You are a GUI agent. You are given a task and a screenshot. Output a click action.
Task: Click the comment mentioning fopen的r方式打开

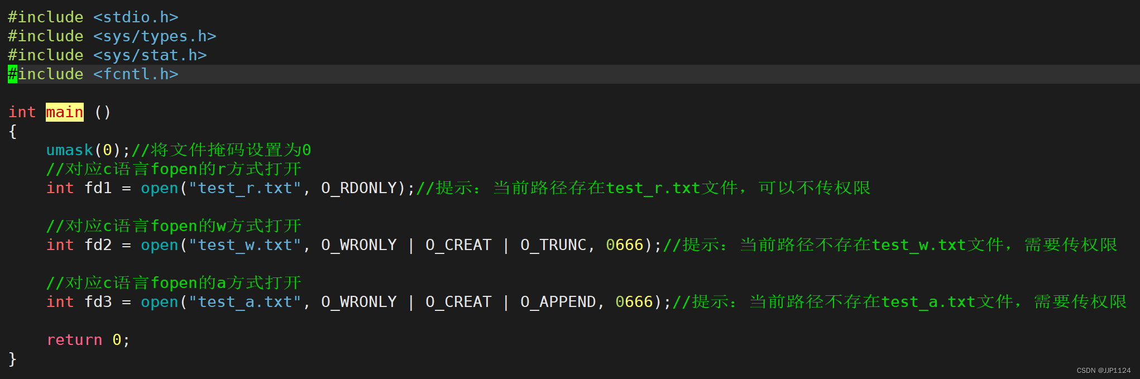174,169
